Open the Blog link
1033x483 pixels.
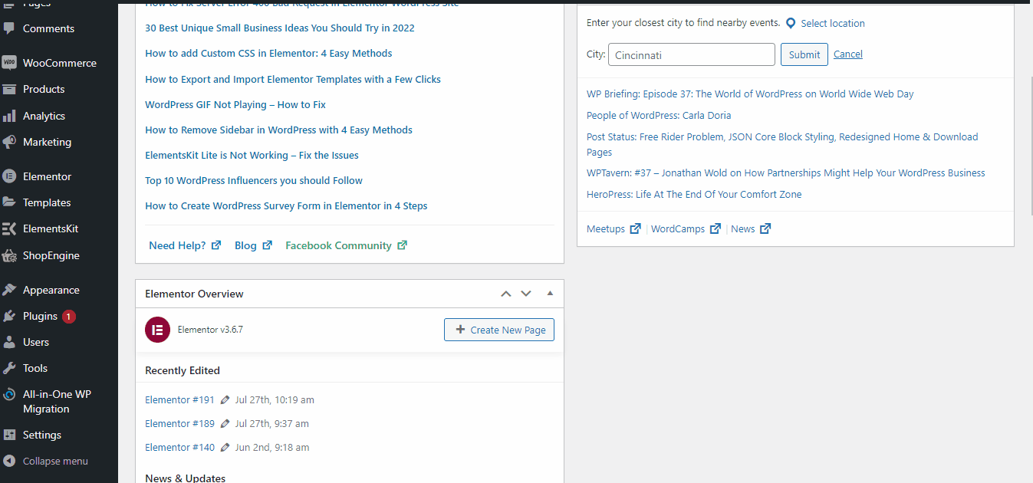pos(245,245)
